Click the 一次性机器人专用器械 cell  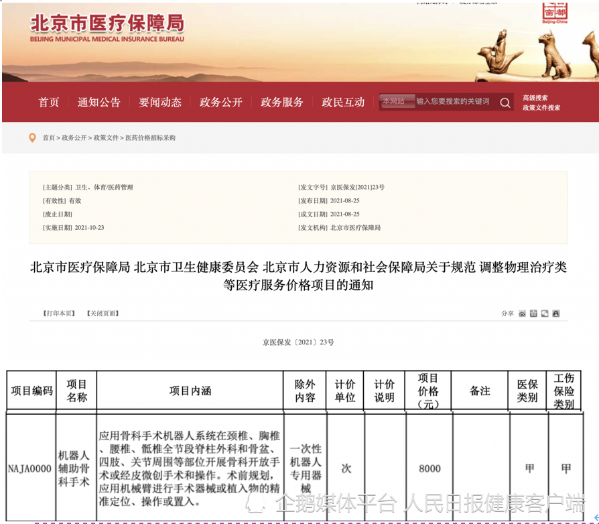[306, 468]
